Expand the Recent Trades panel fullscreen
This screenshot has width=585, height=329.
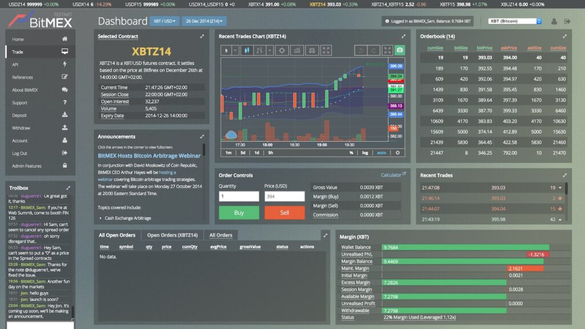coord(564,175)
